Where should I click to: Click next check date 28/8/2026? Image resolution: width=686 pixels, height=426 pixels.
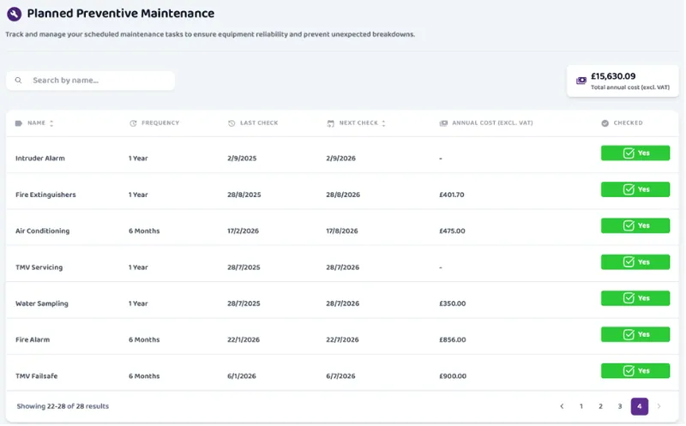pos(343,195)
